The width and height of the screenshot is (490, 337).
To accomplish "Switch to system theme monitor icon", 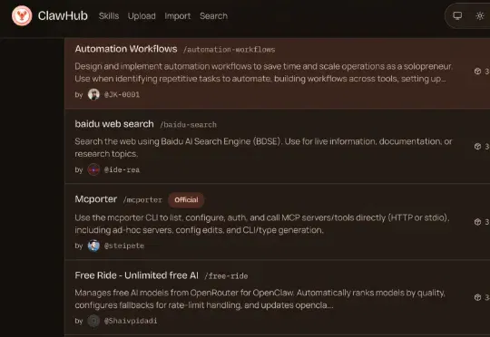I will pyautogui.click(x=457, y=15).
